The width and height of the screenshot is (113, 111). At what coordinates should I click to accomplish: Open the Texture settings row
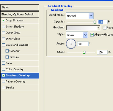(20, 57)
